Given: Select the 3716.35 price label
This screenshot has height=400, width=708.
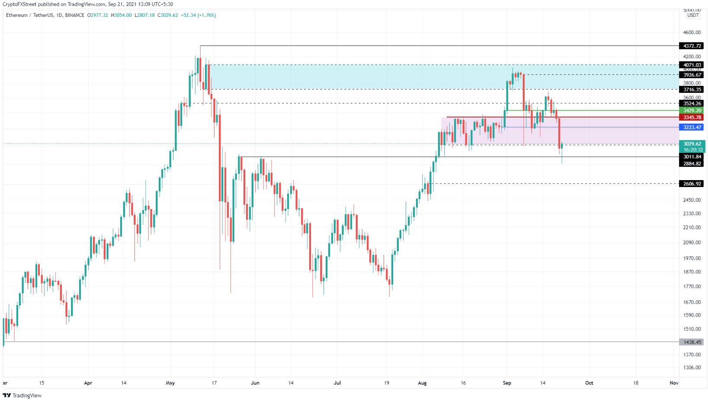Looking at the screenshot, I should 692,89.
